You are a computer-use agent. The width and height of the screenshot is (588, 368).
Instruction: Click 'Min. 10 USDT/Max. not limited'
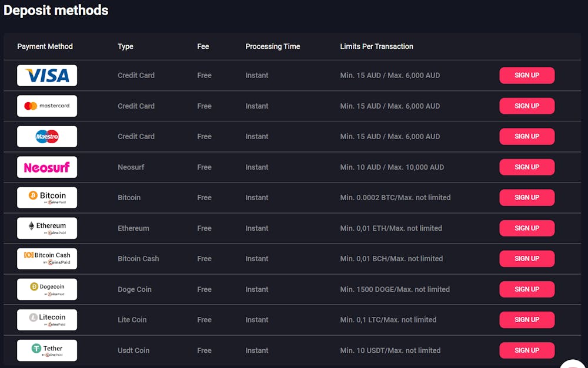390,350
